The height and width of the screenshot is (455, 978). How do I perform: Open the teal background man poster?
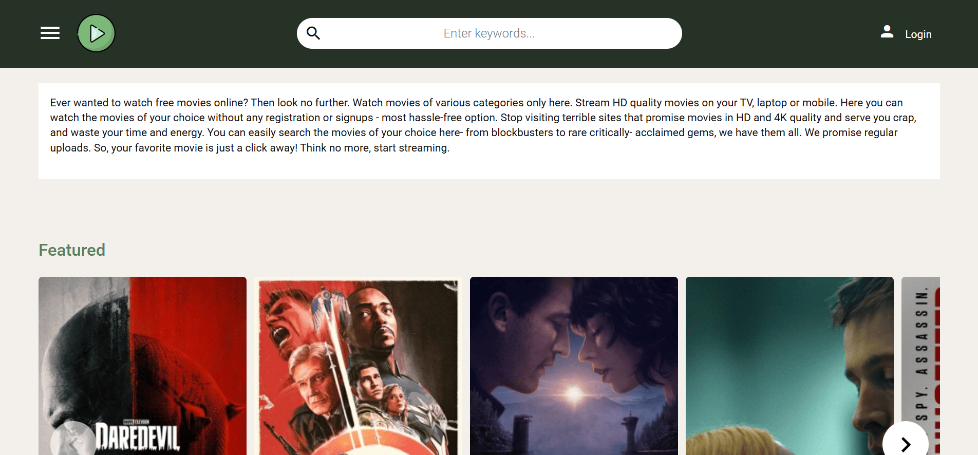point(789,366)
